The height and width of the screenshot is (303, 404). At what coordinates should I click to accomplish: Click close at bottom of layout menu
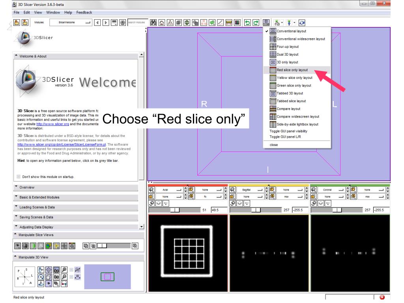[274, 145]
